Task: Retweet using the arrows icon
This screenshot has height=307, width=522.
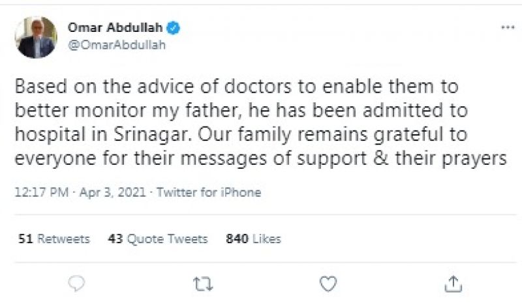Action: [202, 283]
